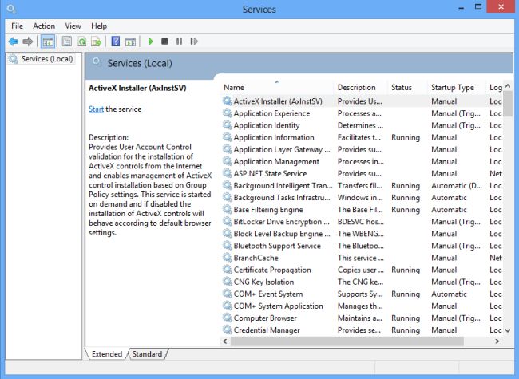Toggle Show/Hide Console Tree icon
The height and width of the screenshot is (379, 519).
coord(48,41)
